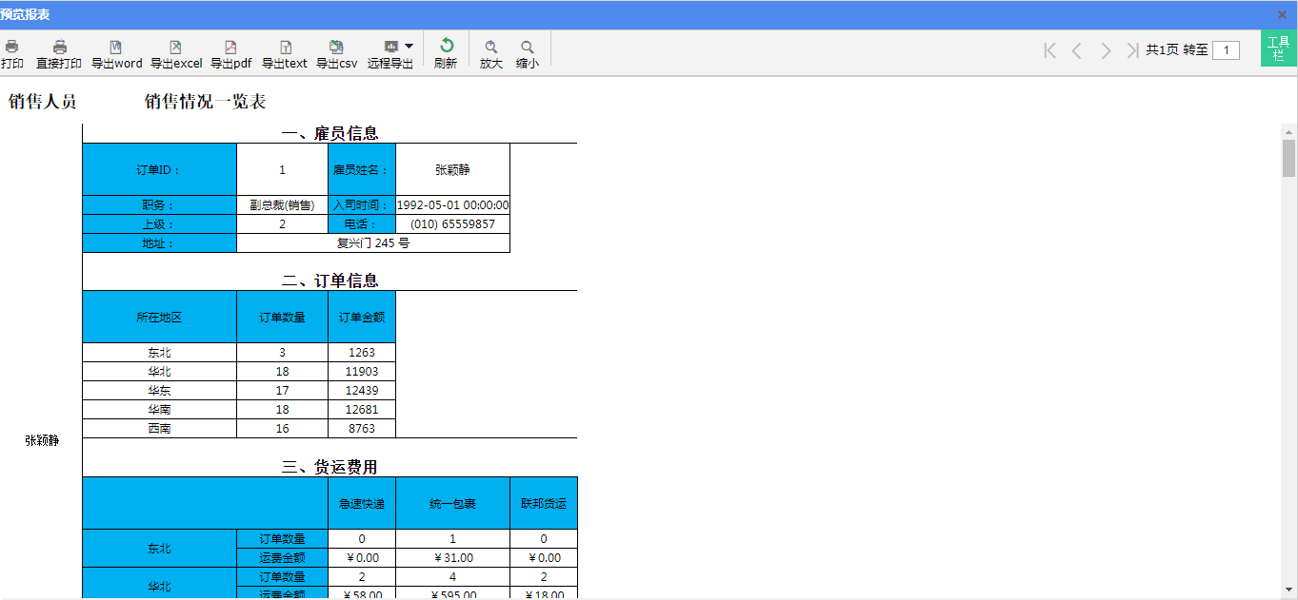Zoom in the report (放大)
Screen dimensions: 1298x600
(x=490, y=53)
